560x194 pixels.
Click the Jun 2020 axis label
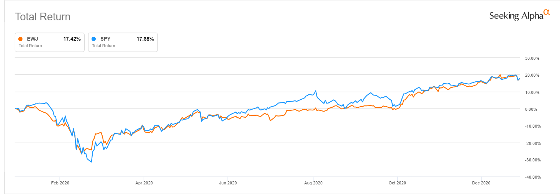pos(228,183)
